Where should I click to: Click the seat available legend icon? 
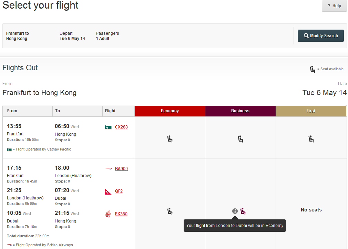[313, 69]
